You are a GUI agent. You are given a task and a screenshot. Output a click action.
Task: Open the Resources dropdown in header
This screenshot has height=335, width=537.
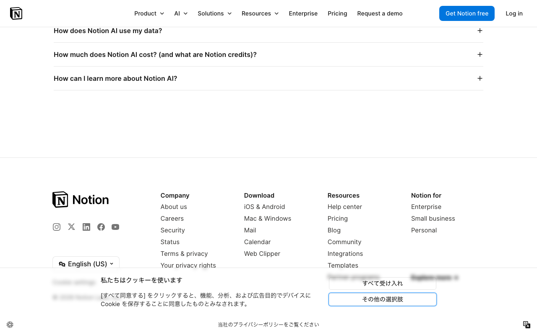[260, 13]
